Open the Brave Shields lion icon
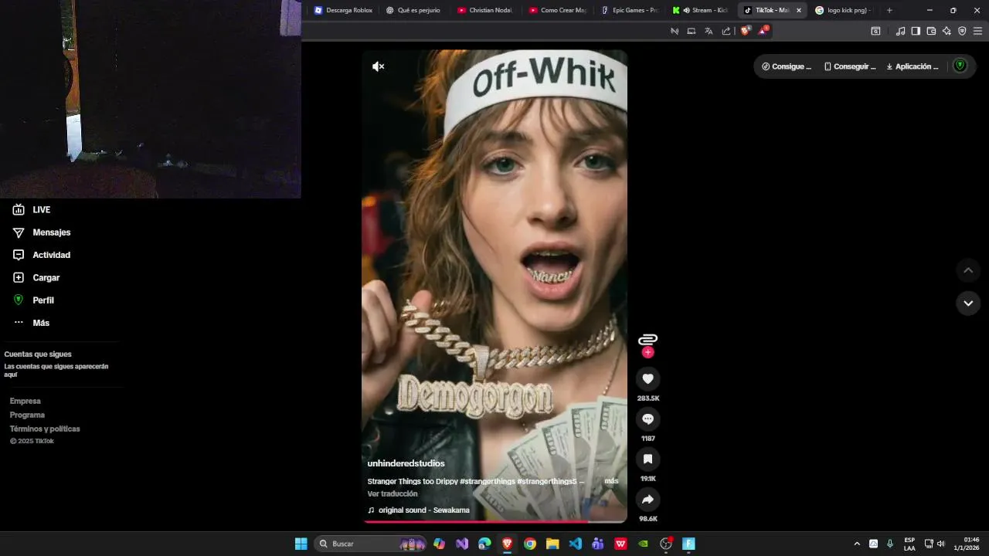This screenshot has height=556, width=989. 745,31
